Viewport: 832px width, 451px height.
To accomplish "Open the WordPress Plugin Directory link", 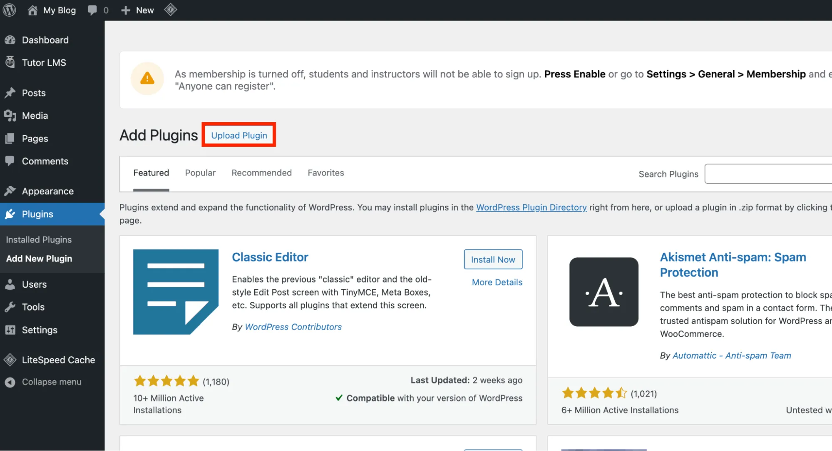I will (531, 207).
